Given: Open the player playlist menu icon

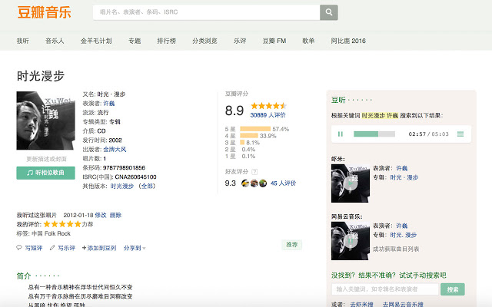Looking at the screenshot, I should 460,134.
